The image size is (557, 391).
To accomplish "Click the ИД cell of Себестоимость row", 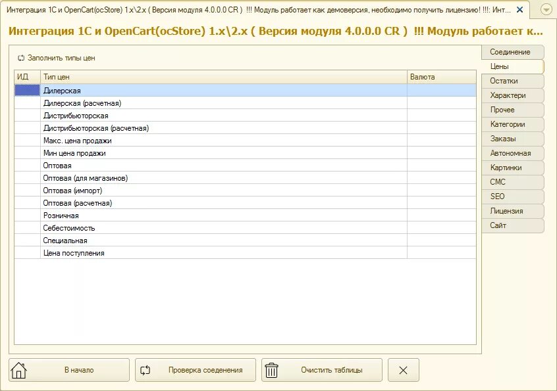I will coord(28,228).
